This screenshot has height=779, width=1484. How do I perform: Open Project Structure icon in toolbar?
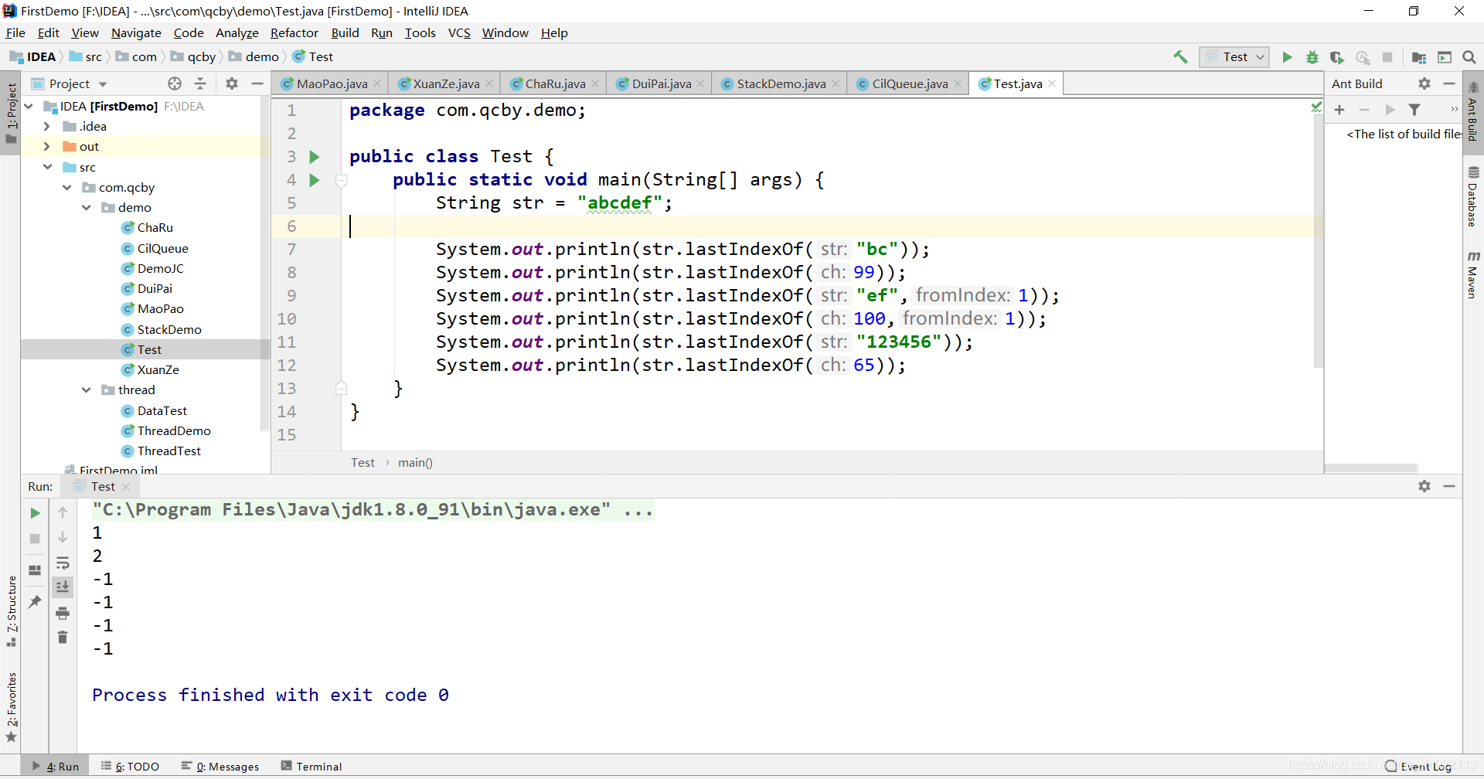pyautogui.click(x=1419, y=57)
